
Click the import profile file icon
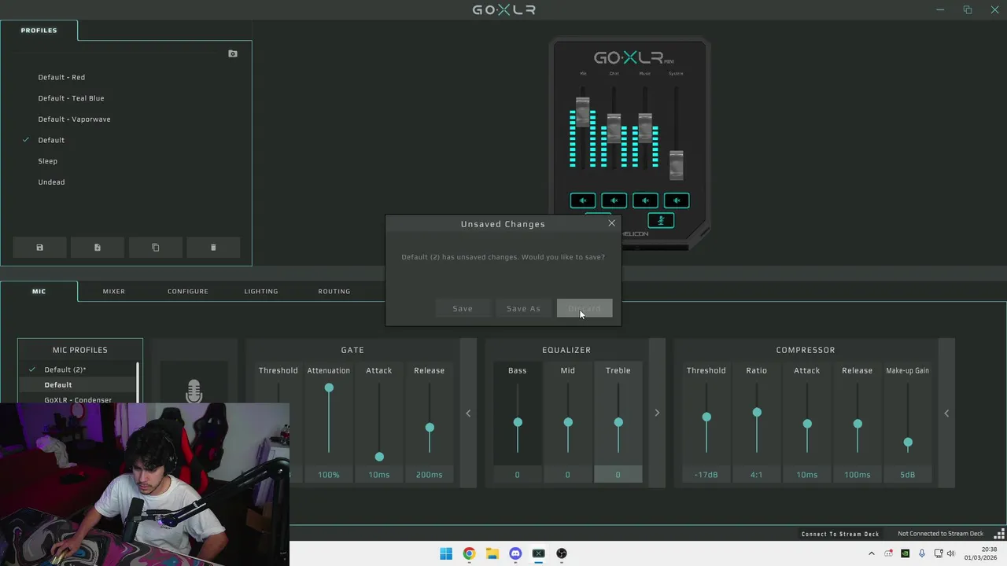pyautogui.click(x=98, y=248)
